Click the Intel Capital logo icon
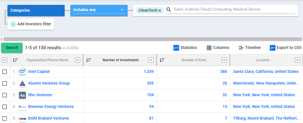The height and width of the screenshot is (123, 303). coord(22,72)
